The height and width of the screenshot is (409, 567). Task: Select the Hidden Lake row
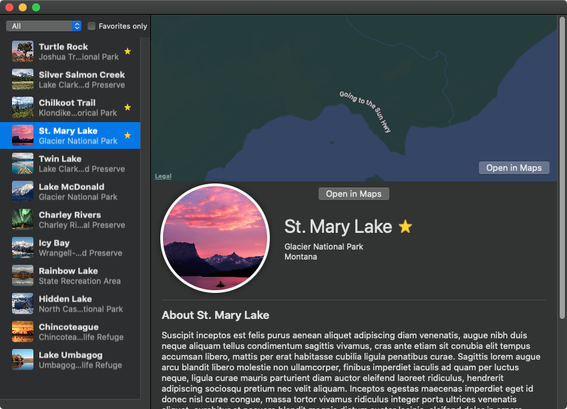(70, 304)
